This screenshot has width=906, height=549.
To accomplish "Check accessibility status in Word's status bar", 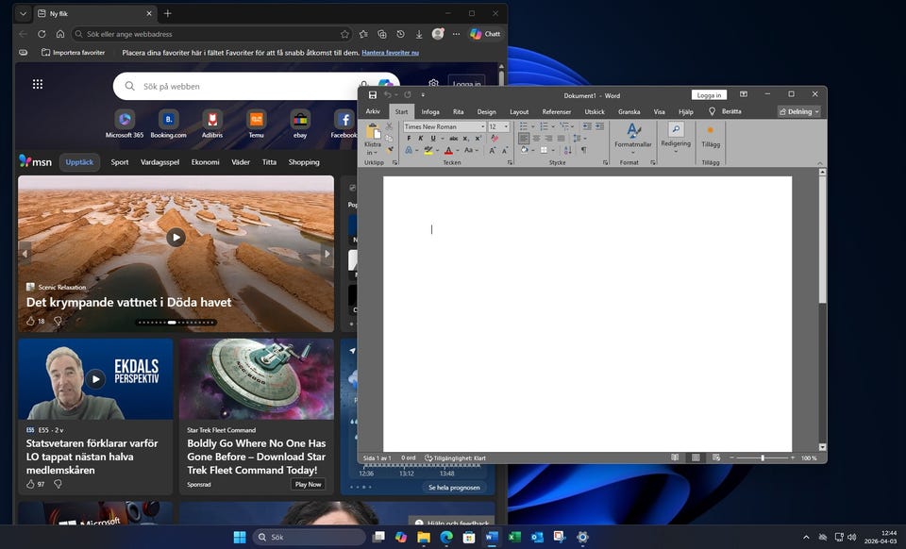I will pyautogui.click(x=455, y=458).
